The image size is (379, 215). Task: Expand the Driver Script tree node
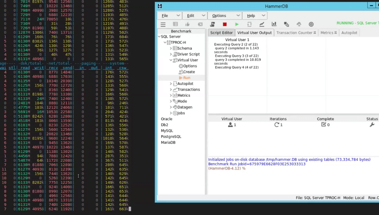(171, 54)
